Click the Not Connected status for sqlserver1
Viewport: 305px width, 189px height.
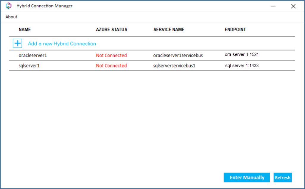point(111,66)
